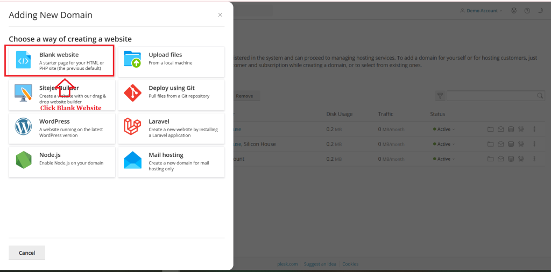Open settings sliders icon in topmost domain row
This screenshot has height=272, width=551.
click(x=521, y=129)
